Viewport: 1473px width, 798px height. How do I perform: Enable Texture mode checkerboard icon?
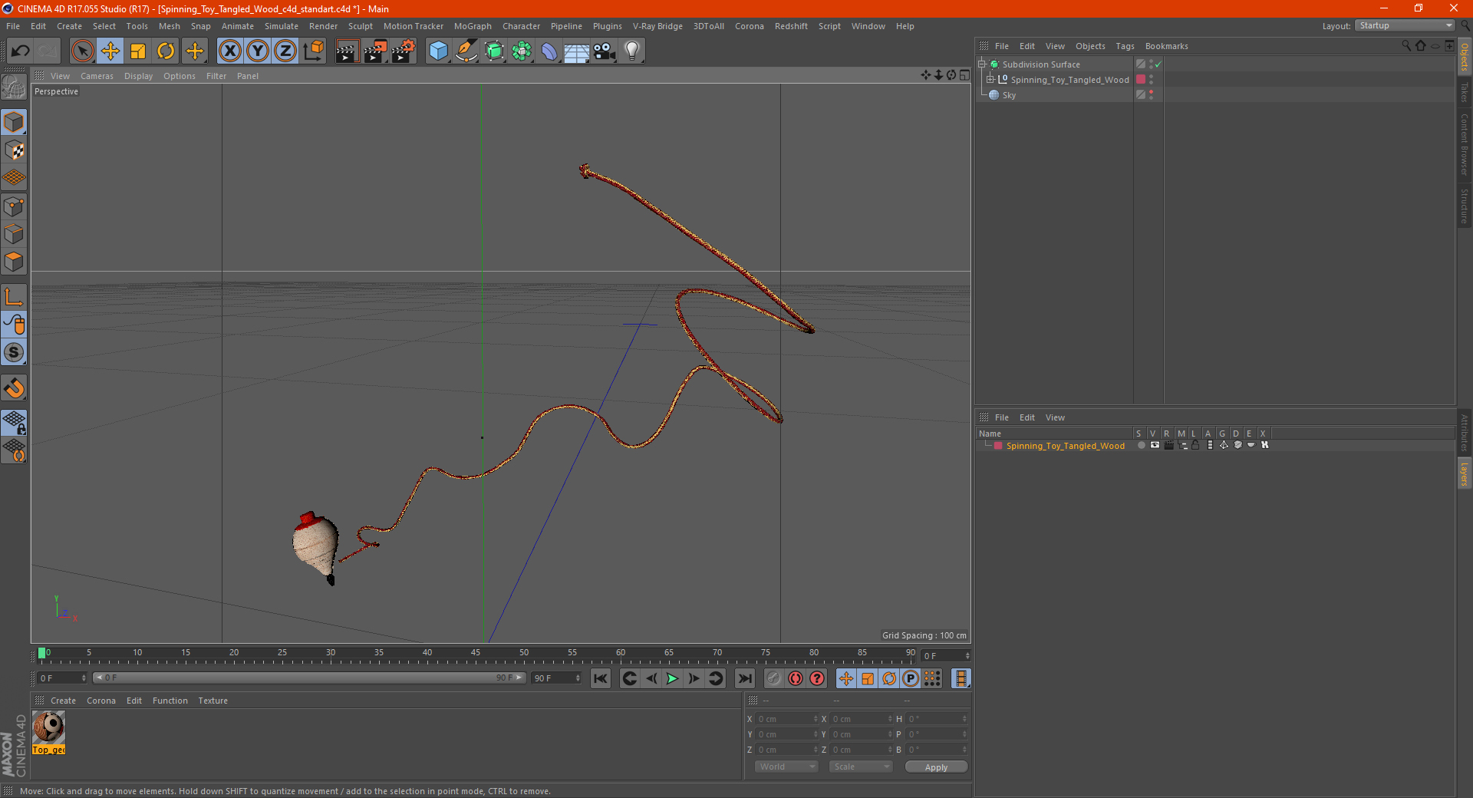click(x=14, y=150)
